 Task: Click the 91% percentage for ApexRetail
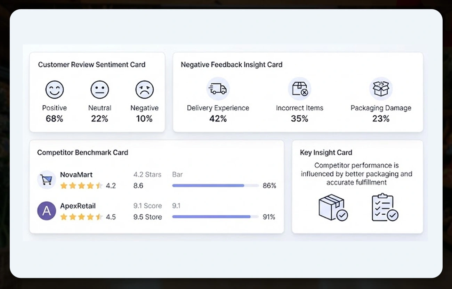click(269, 217)
